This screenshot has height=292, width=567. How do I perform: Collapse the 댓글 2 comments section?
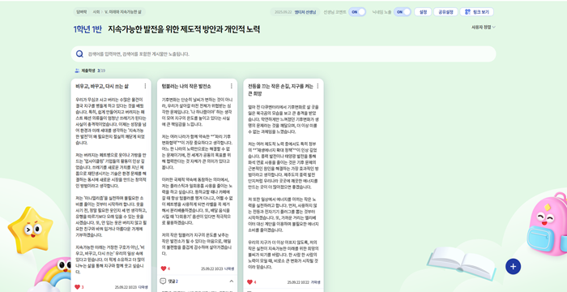coord(232,281)
